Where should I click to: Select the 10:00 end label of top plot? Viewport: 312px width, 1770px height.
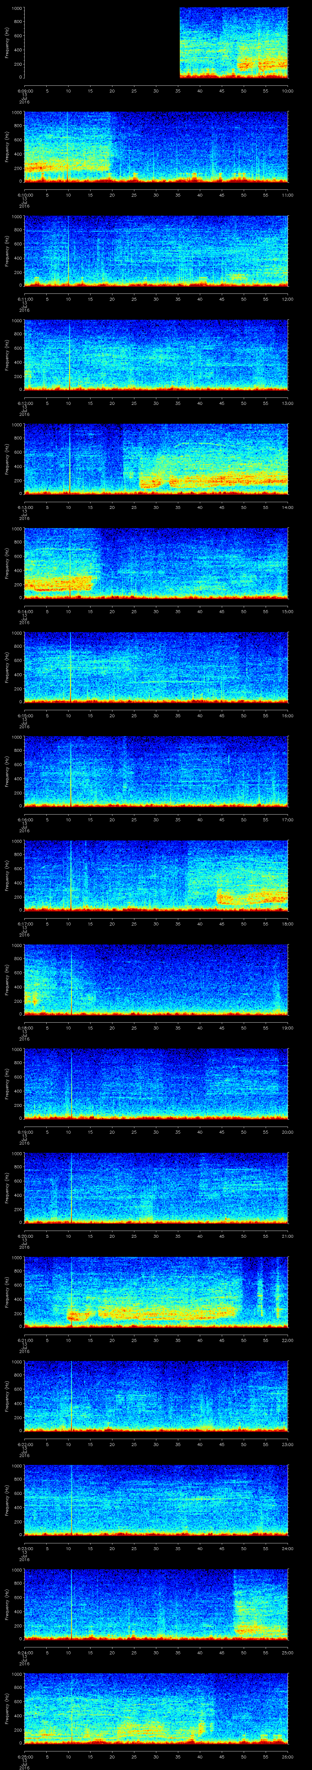[287, 91]
